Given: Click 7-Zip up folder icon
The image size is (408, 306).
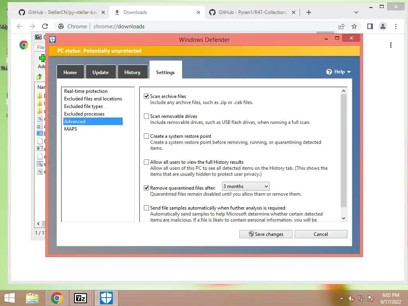Looking at the screenshot, I should tap(39, 76).
